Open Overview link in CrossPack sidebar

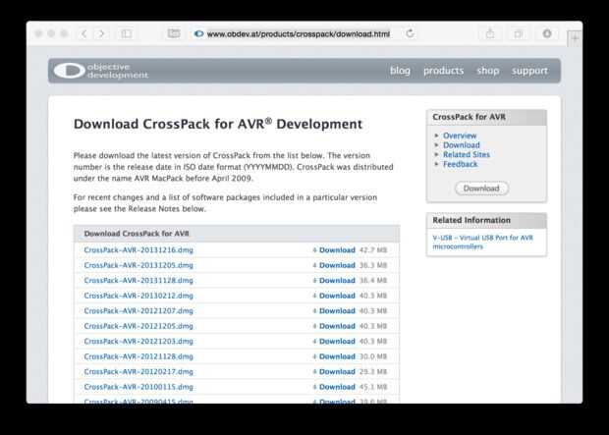(460, 136)
